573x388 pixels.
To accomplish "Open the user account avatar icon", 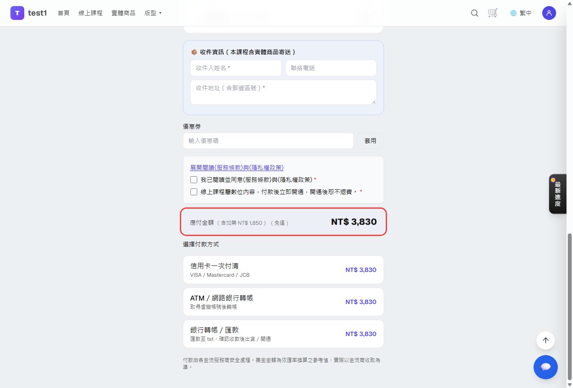I will (549, 13).
